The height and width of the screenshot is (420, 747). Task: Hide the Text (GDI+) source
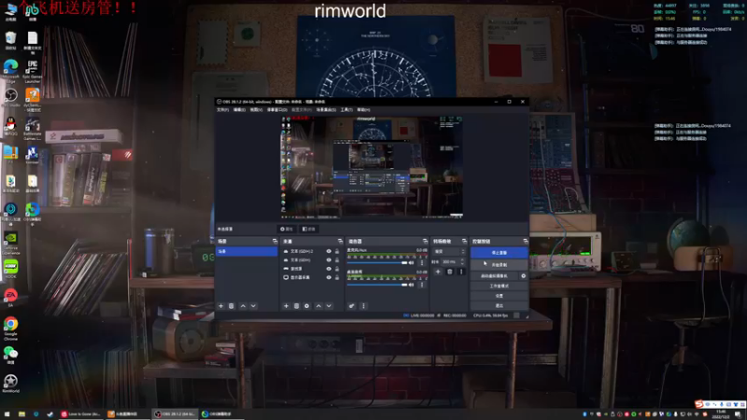point(329,260)
